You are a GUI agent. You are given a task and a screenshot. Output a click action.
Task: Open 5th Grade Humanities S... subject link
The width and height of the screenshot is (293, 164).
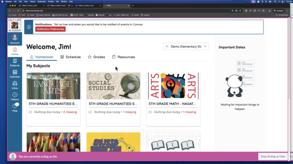[113, 104]
